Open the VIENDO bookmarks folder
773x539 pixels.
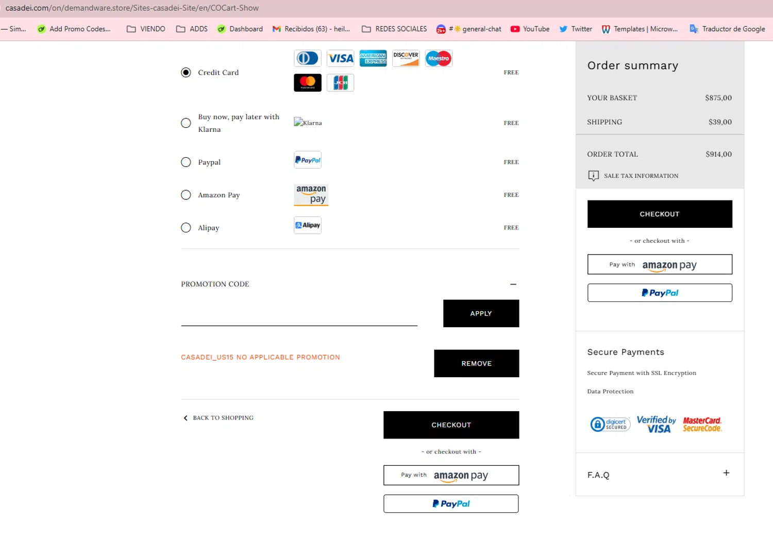146,29
